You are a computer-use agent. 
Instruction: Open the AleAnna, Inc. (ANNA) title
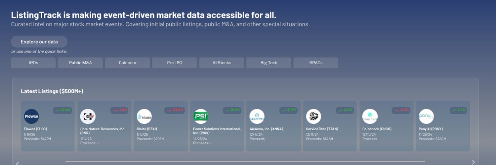coord(266,129)
